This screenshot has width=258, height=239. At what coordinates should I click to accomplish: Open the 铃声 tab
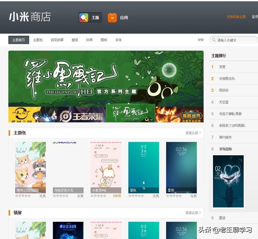pos(89,40)
